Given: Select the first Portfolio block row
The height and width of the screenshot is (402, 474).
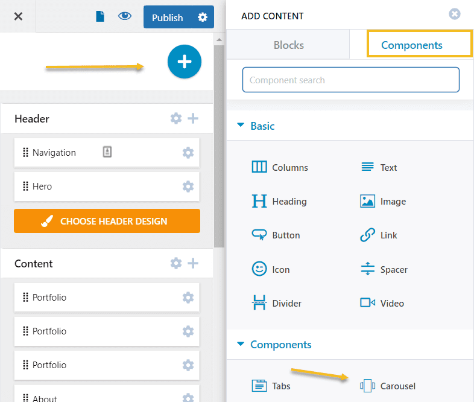Looking at the screenshot, I should (107, 298).
